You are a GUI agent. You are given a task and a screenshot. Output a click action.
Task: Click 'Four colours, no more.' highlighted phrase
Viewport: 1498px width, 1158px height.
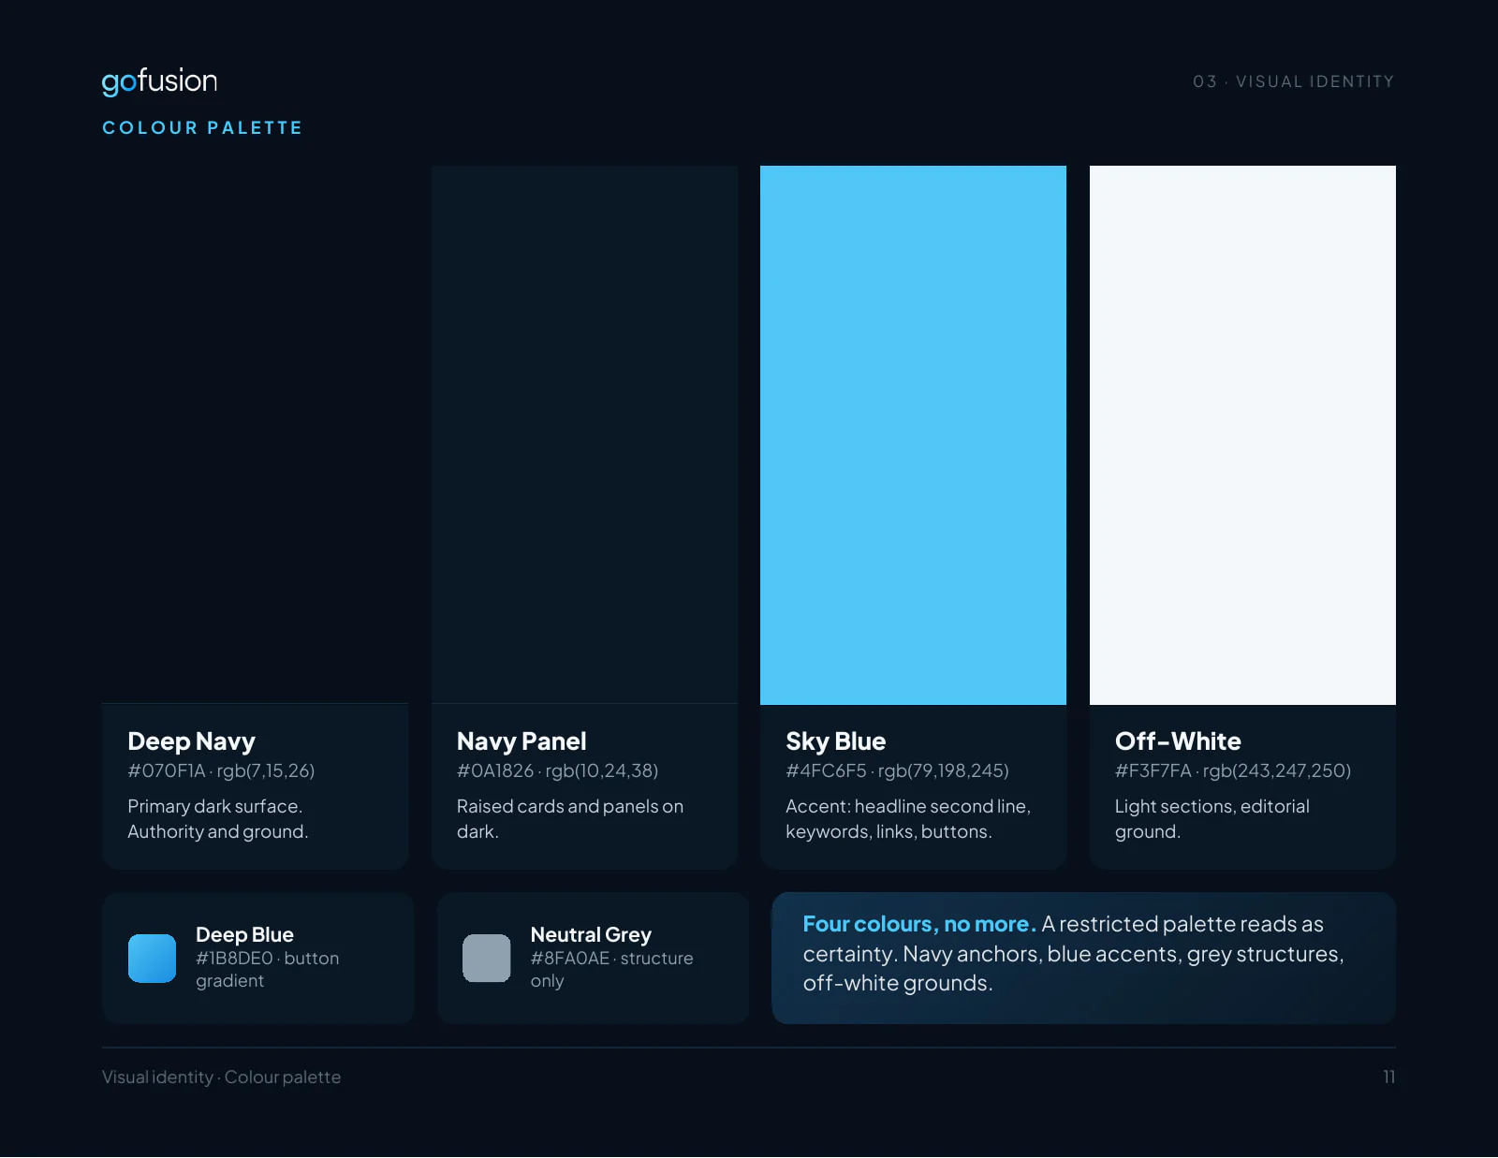point(919,924)
